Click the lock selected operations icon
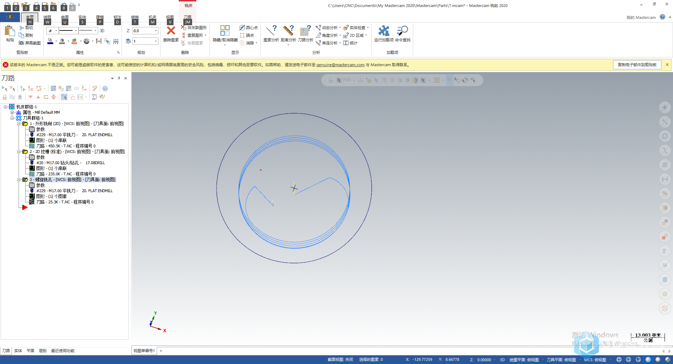673x364 pixels. coord(5,97)
